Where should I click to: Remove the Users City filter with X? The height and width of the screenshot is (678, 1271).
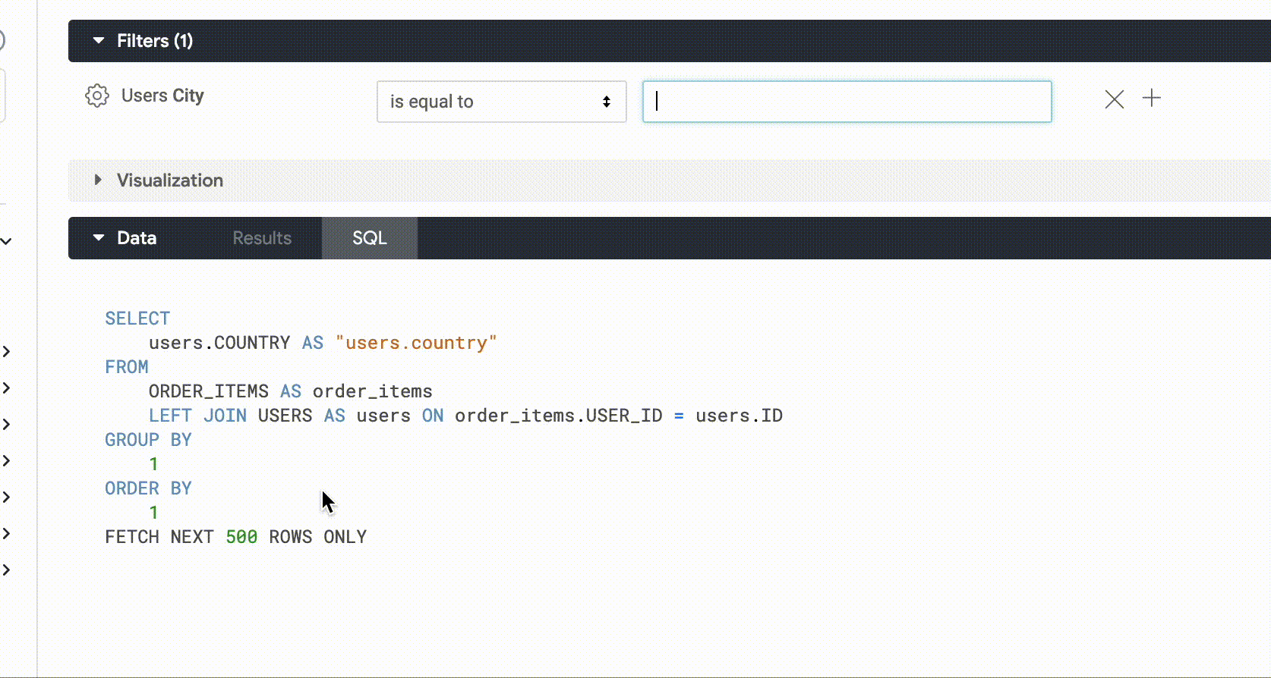tap(1114, 99)
